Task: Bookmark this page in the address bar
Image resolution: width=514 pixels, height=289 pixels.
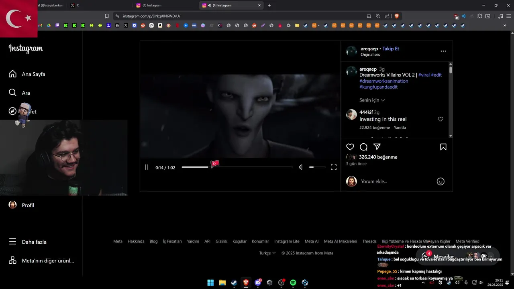Action: point(107,16)
